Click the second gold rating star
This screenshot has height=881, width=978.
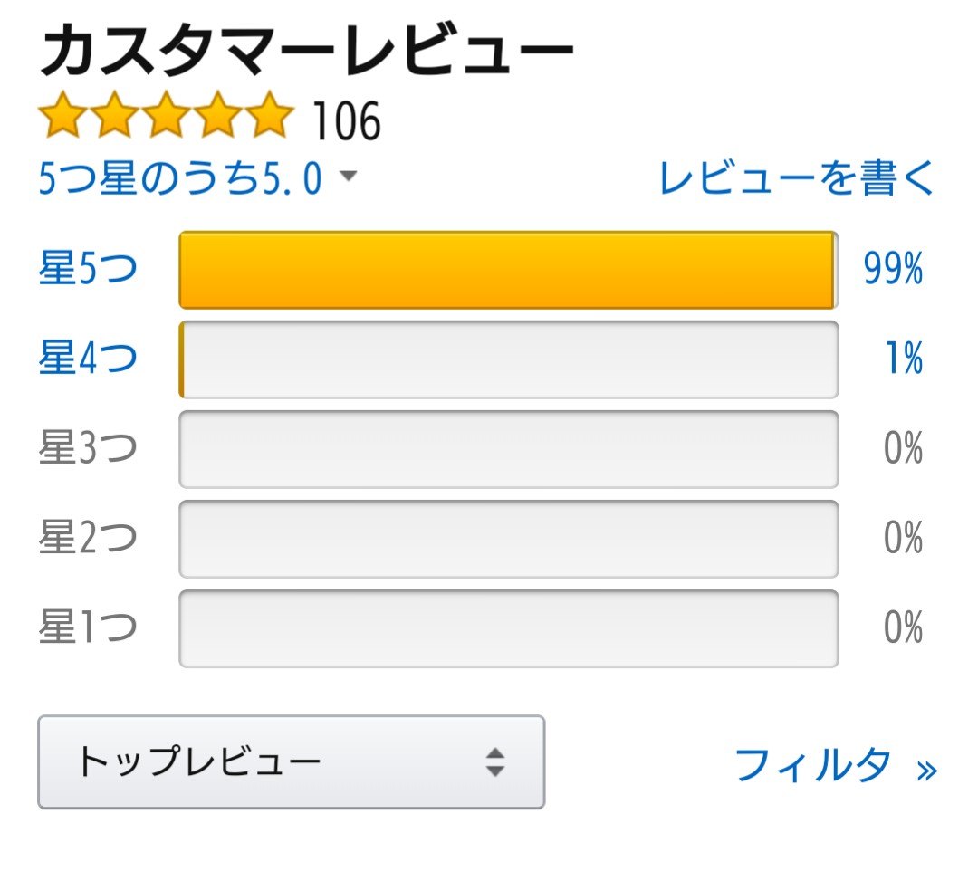[114, 114]
